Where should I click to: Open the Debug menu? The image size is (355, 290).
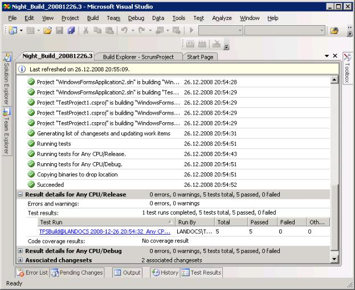[136, 18]
